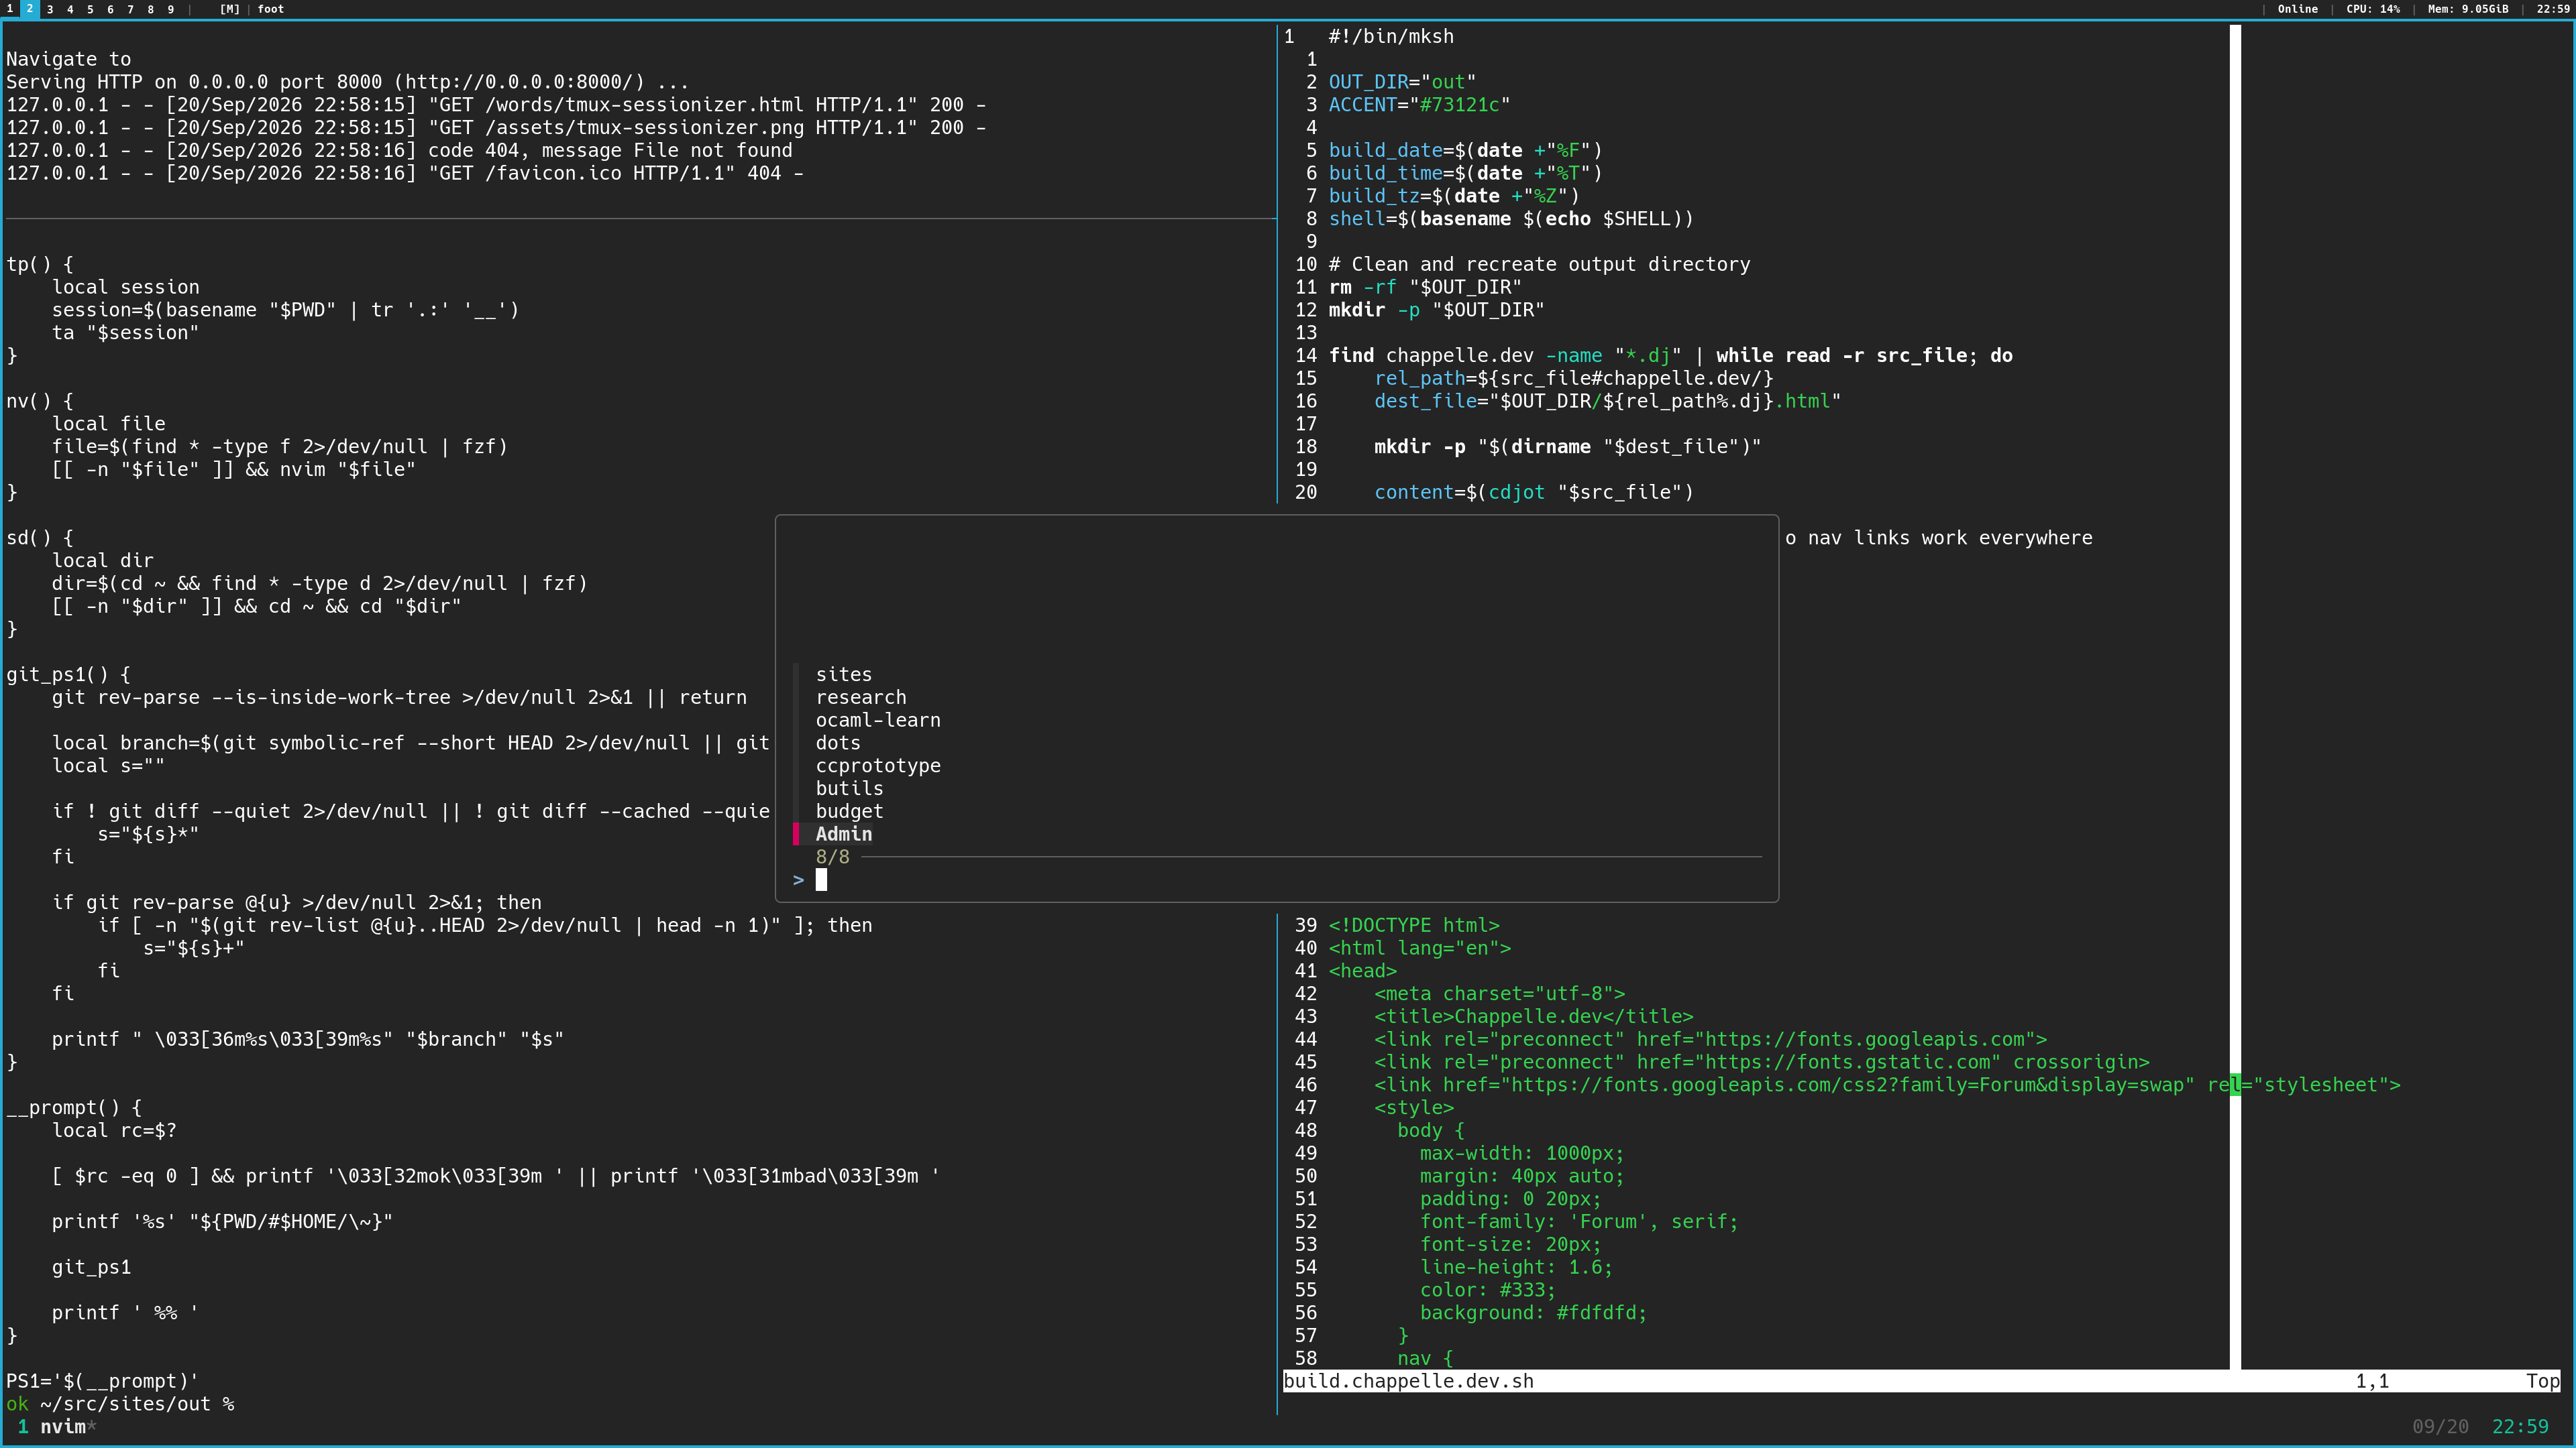Screen dimensions: 2576x1448
Task: Click the 'background: #fdfdfd;' CSS line
Action: [x=1533, y=1313]
